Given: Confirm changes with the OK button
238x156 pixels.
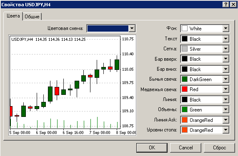Looking at the screenshot, I should 152,148.
